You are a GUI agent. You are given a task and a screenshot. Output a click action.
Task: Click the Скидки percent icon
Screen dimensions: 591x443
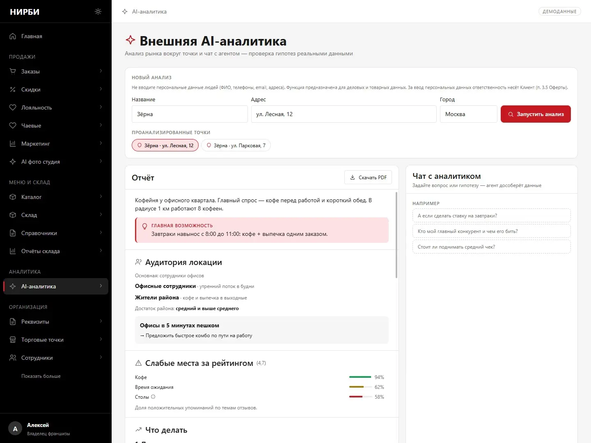coord(13,89)
